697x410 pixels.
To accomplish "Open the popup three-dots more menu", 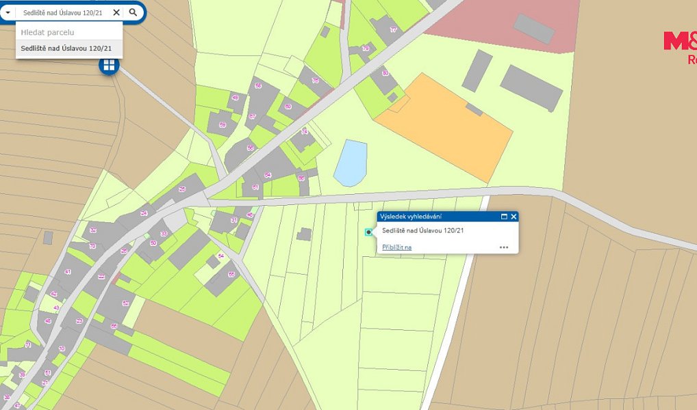I will (504, 247).
